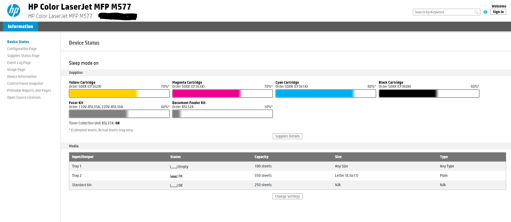Click the Tray 2 row label
Viewport: 511px width, 222px height.
[77, 175]
